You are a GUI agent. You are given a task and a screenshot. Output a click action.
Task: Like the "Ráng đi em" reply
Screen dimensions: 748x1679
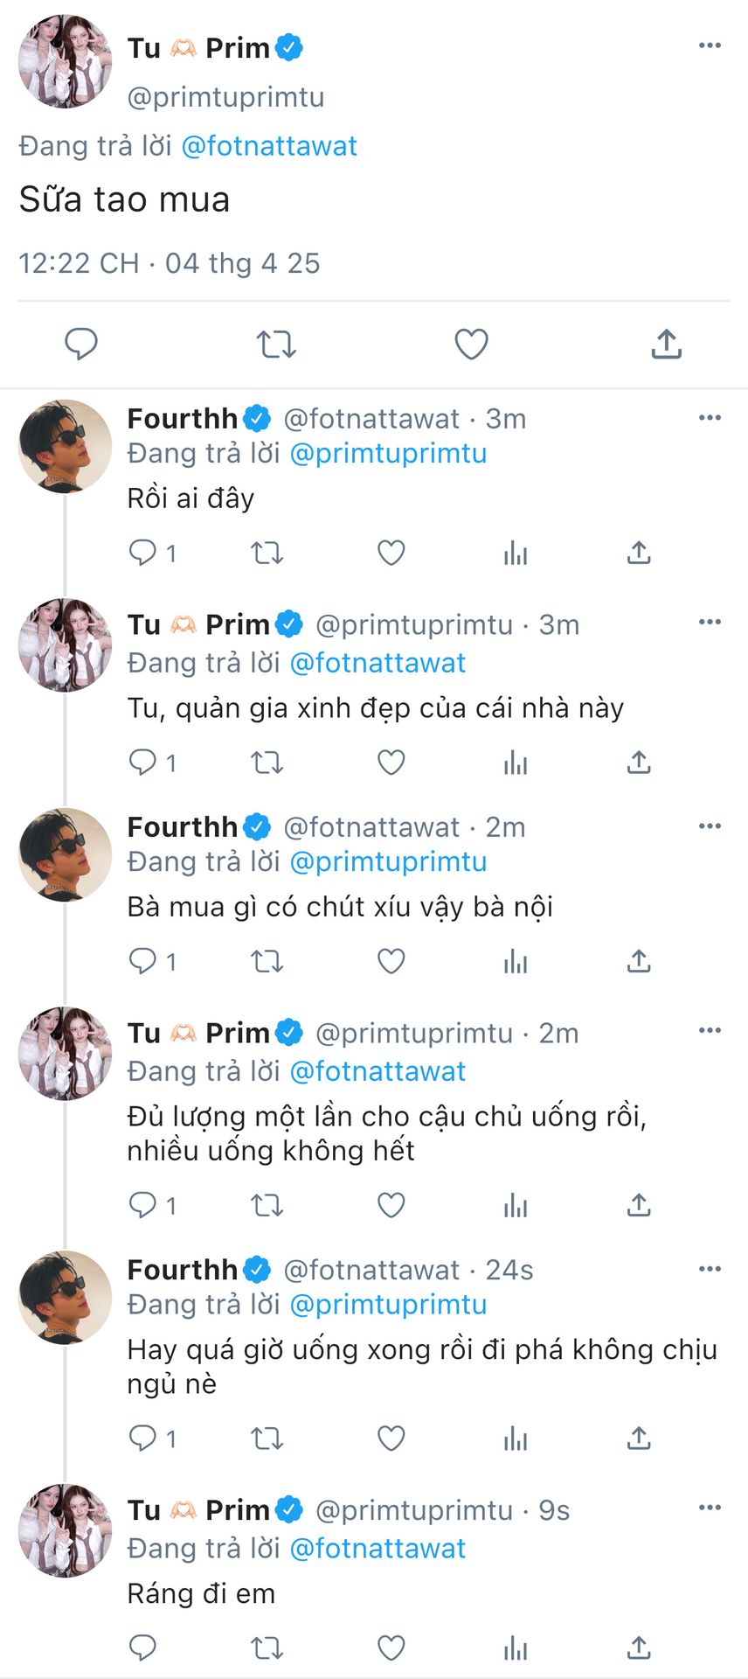[x=391, y=1648]
